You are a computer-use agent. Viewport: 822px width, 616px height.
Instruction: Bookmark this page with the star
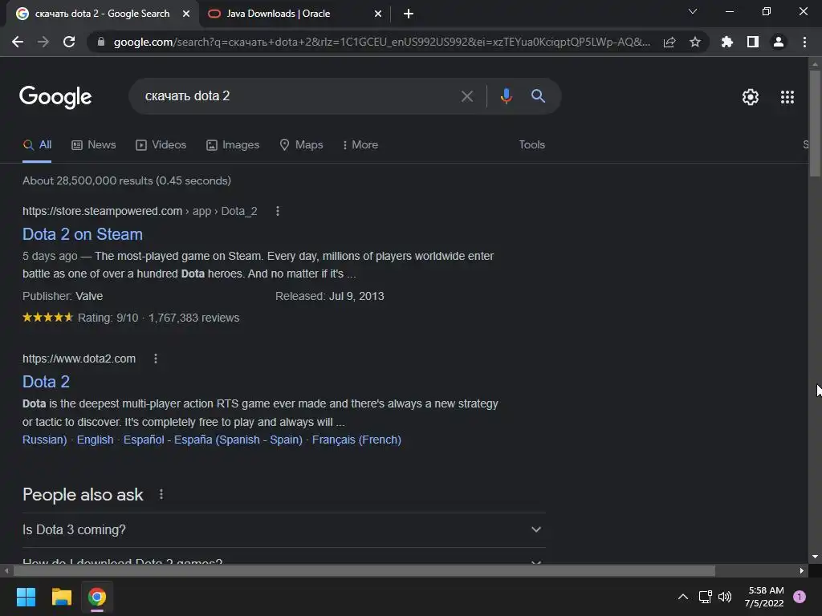695,42
